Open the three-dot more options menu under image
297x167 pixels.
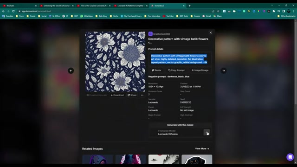coord(142,95)
